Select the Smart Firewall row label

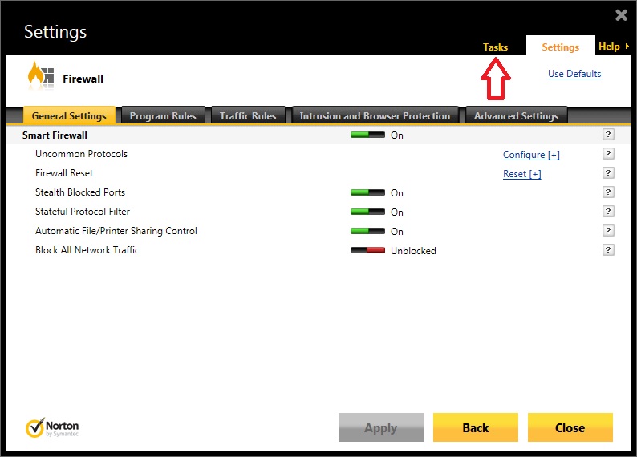pyautogui.click(x=55, y=135)
